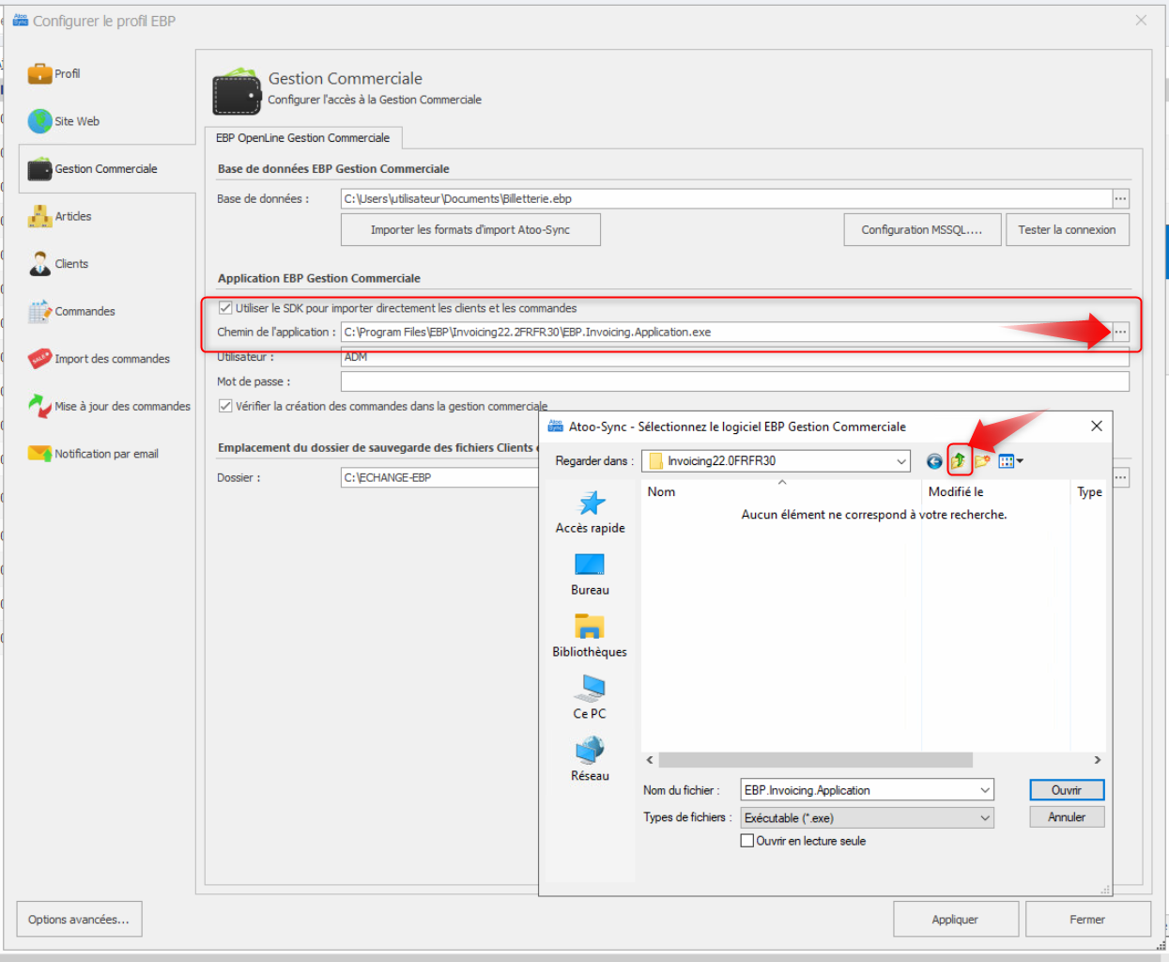
Task: Click the Atoo-Sync icon in the file dialog title bar
Action: pos(556,427)
